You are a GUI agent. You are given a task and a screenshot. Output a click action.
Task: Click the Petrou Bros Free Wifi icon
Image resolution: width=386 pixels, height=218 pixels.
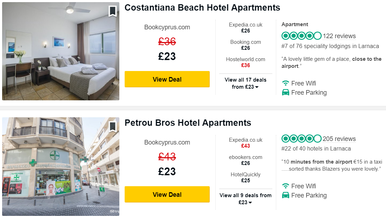(285, 186)
